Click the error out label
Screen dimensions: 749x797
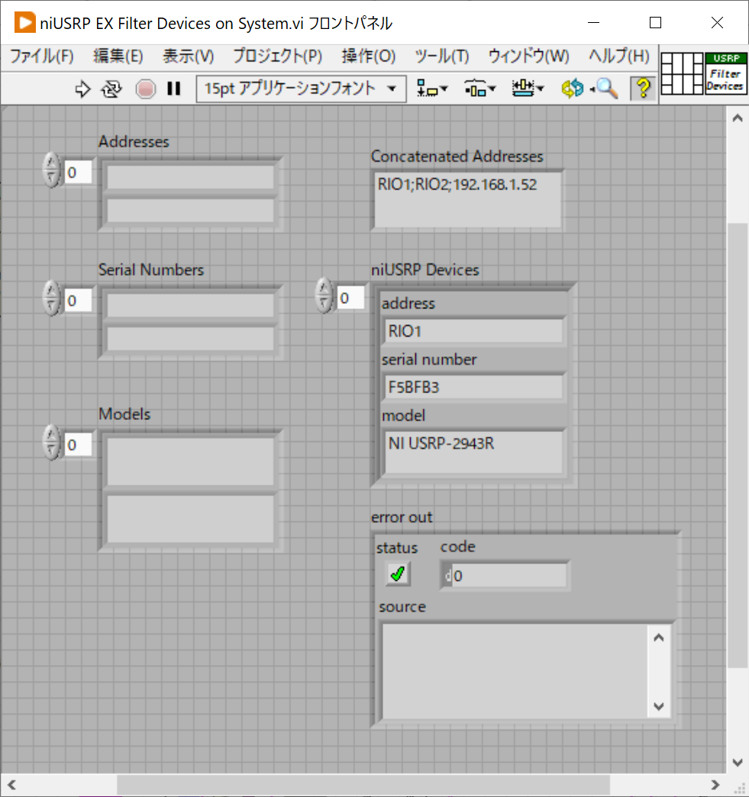pos(402,517)
